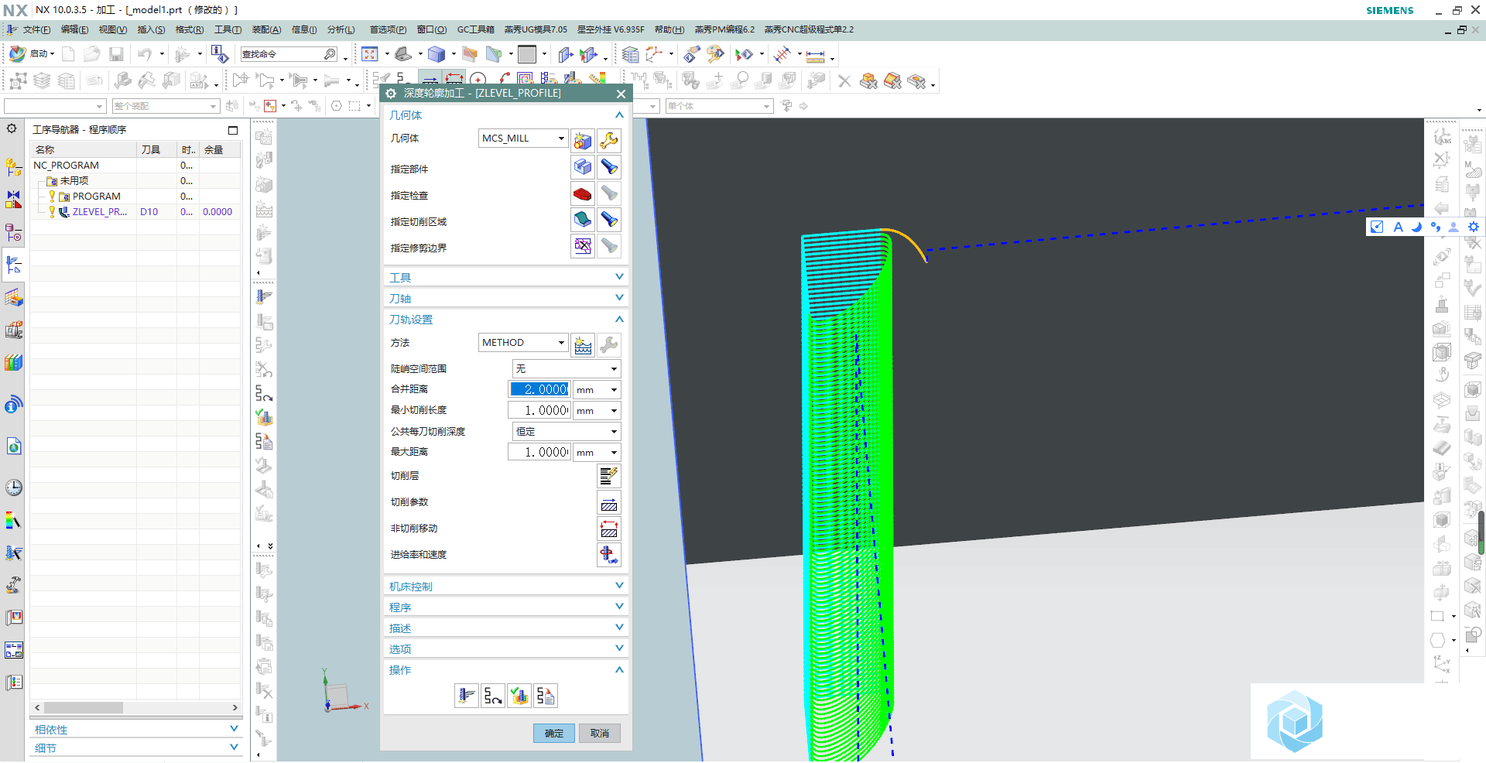Open the cutting parameters (切削参数) icon
Image resolution: width=1486 pixels, height=763 pixels.
click(x=609, y=502)
